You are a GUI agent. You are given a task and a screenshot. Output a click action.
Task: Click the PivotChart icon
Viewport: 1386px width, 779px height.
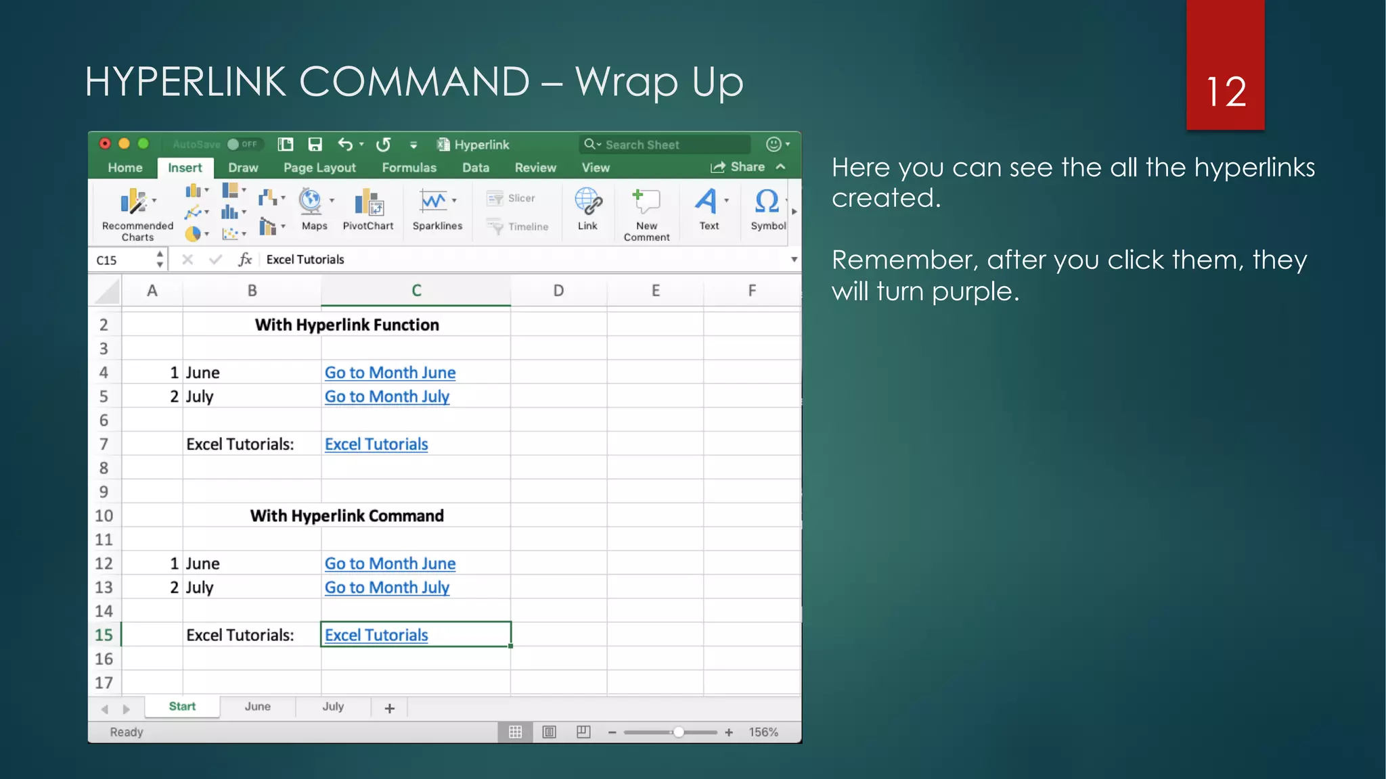pos(369,202)
